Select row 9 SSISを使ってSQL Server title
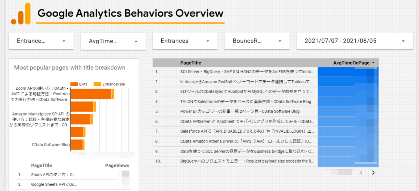Screen dimensions: 419x191 point(247,152)
